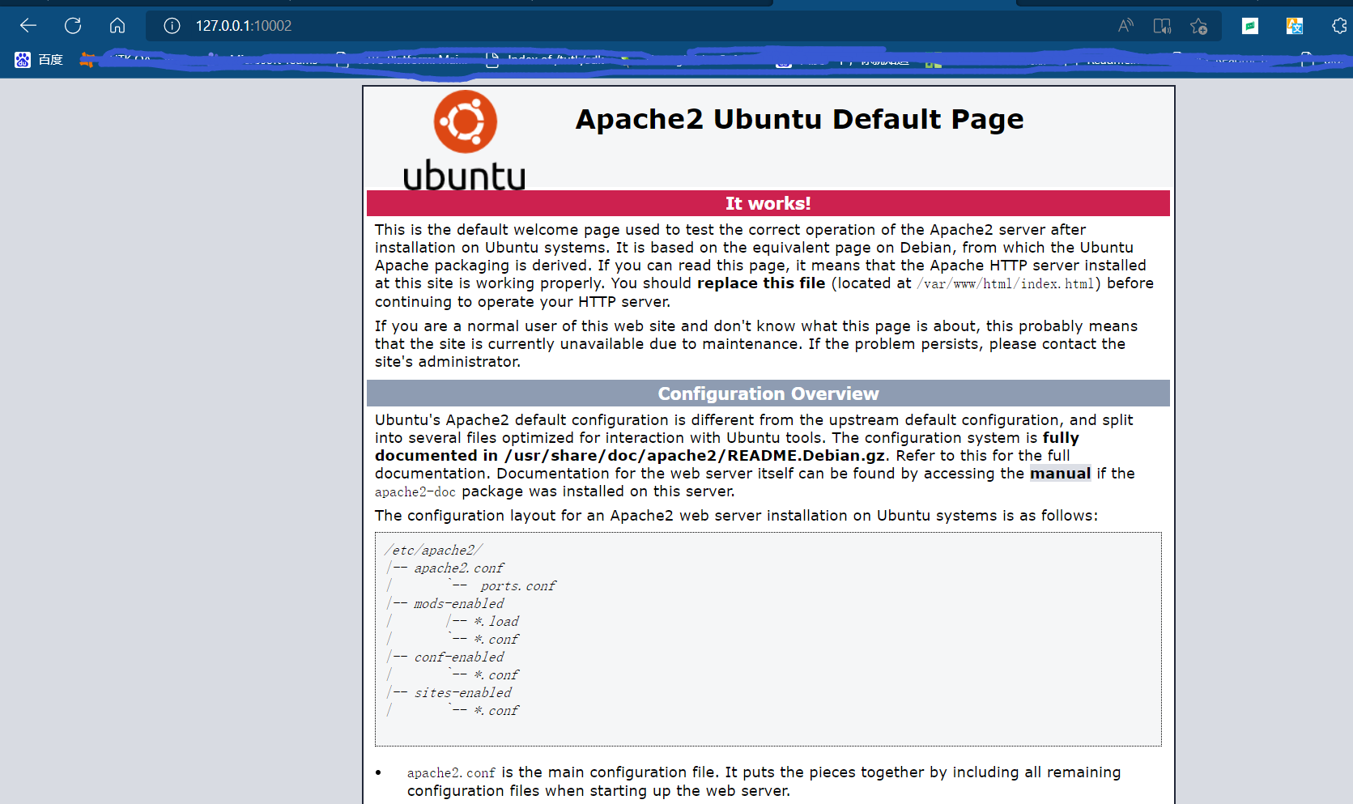Screen dimensions: 1353x804
Task: Go back to the previous page
Action: [x=28, y=26]
